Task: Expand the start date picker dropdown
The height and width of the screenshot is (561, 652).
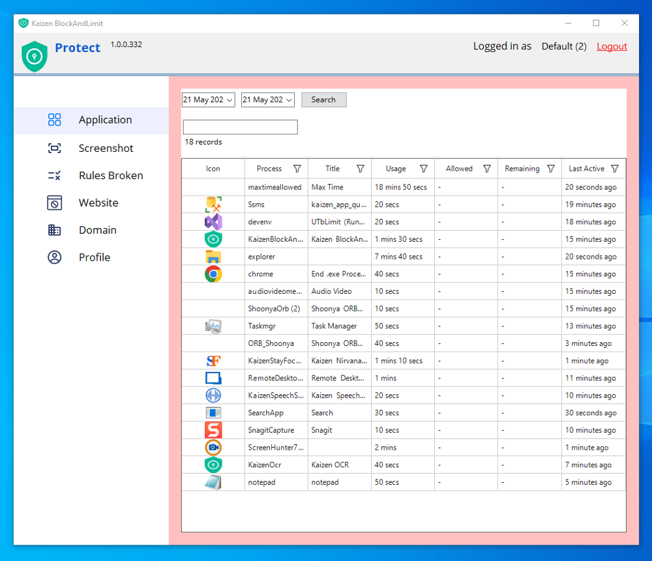Action: (230, 100)
